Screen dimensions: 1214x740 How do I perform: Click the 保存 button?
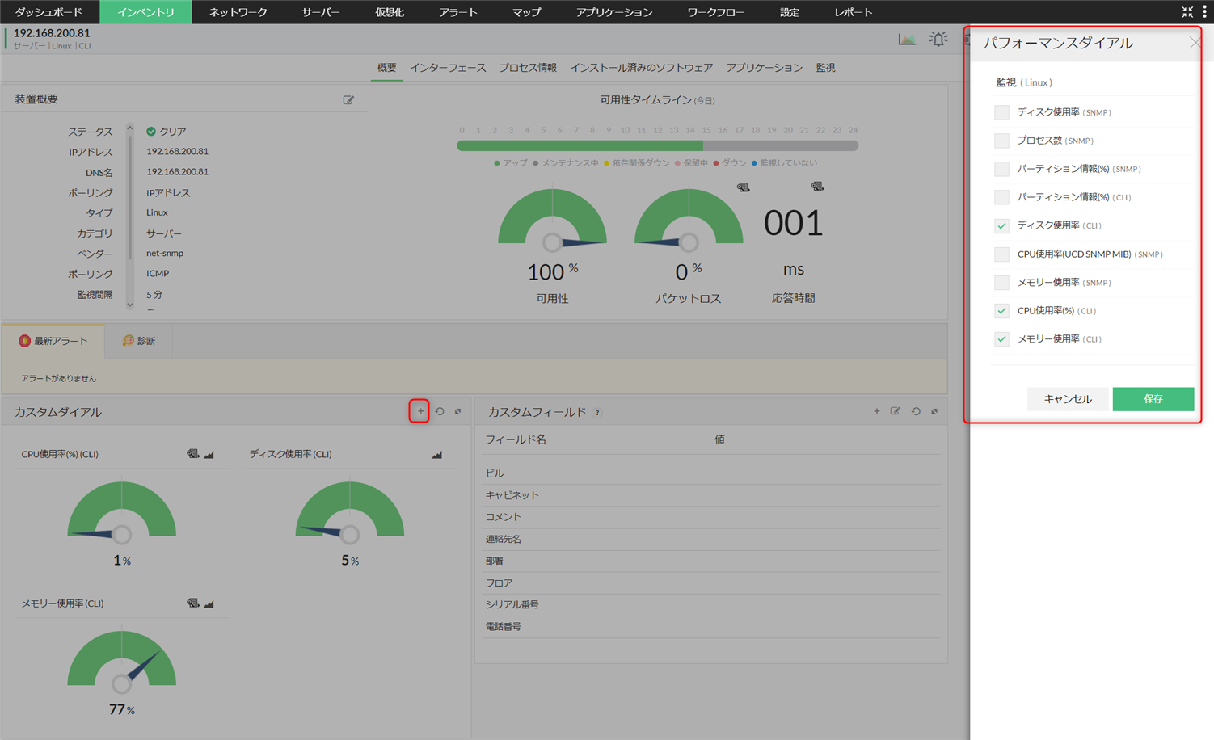(1153, 399)
